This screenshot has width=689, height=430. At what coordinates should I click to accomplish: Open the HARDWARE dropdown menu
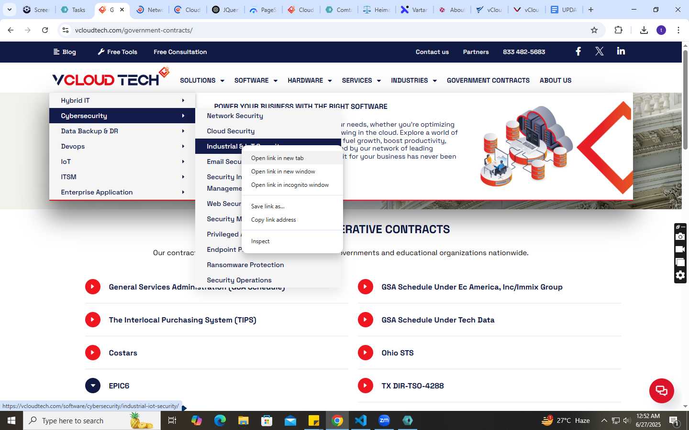tap(310, 80)
